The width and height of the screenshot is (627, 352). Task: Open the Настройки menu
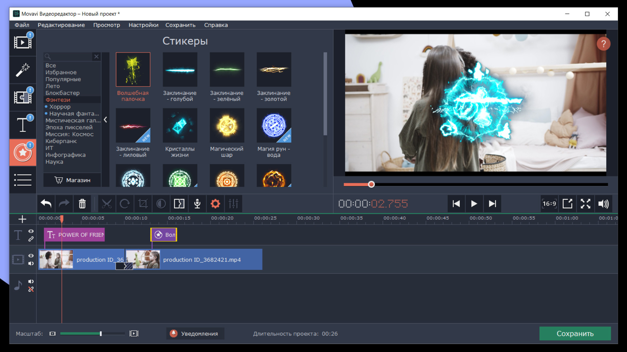143,25
